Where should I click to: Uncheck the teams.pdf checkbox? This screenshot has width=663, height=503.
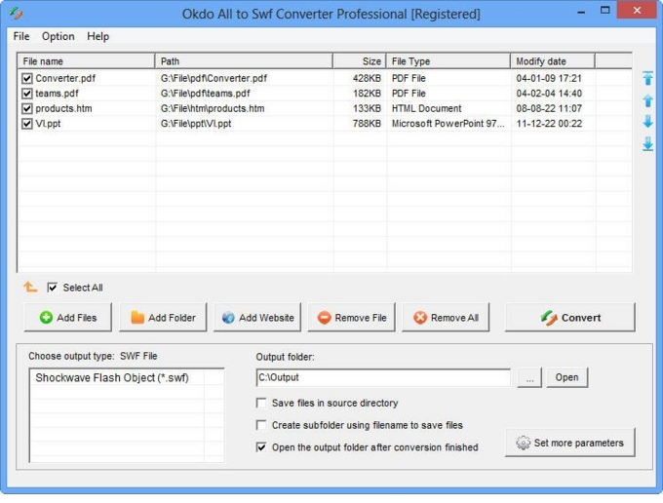27,94
